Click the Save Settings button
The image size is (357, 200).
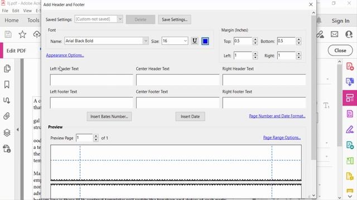[x=175, y=19]
